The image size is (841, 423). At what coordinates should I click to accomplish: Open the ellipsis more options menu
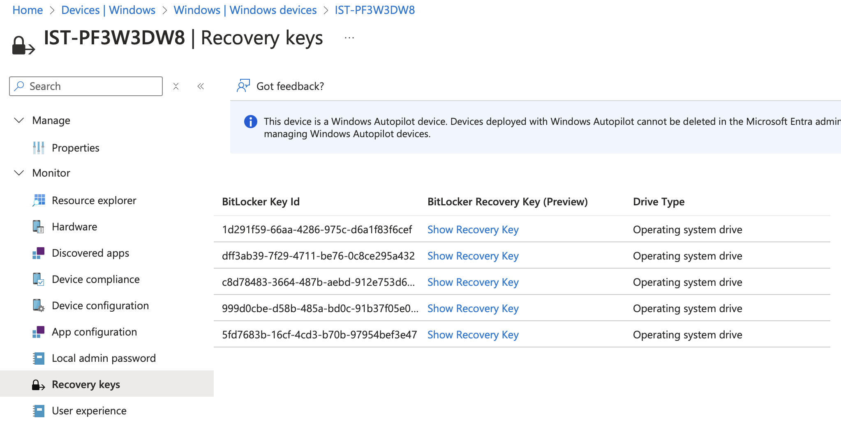click(x=349, y=38)
